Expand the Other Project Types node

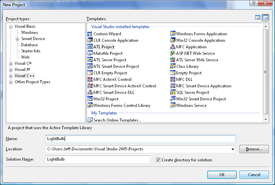pyautogui.click(x=11, y=82)
